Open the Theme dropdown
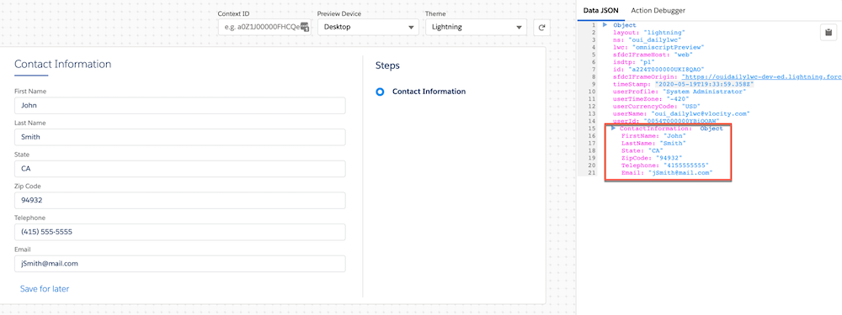This screenshot has height=315, width=842. 476,28
